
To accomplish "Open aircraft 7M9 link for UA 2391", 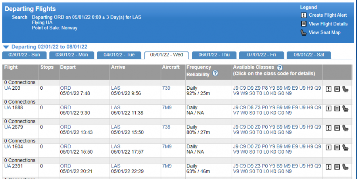I will pyautogui.click(x=167, y=166).
